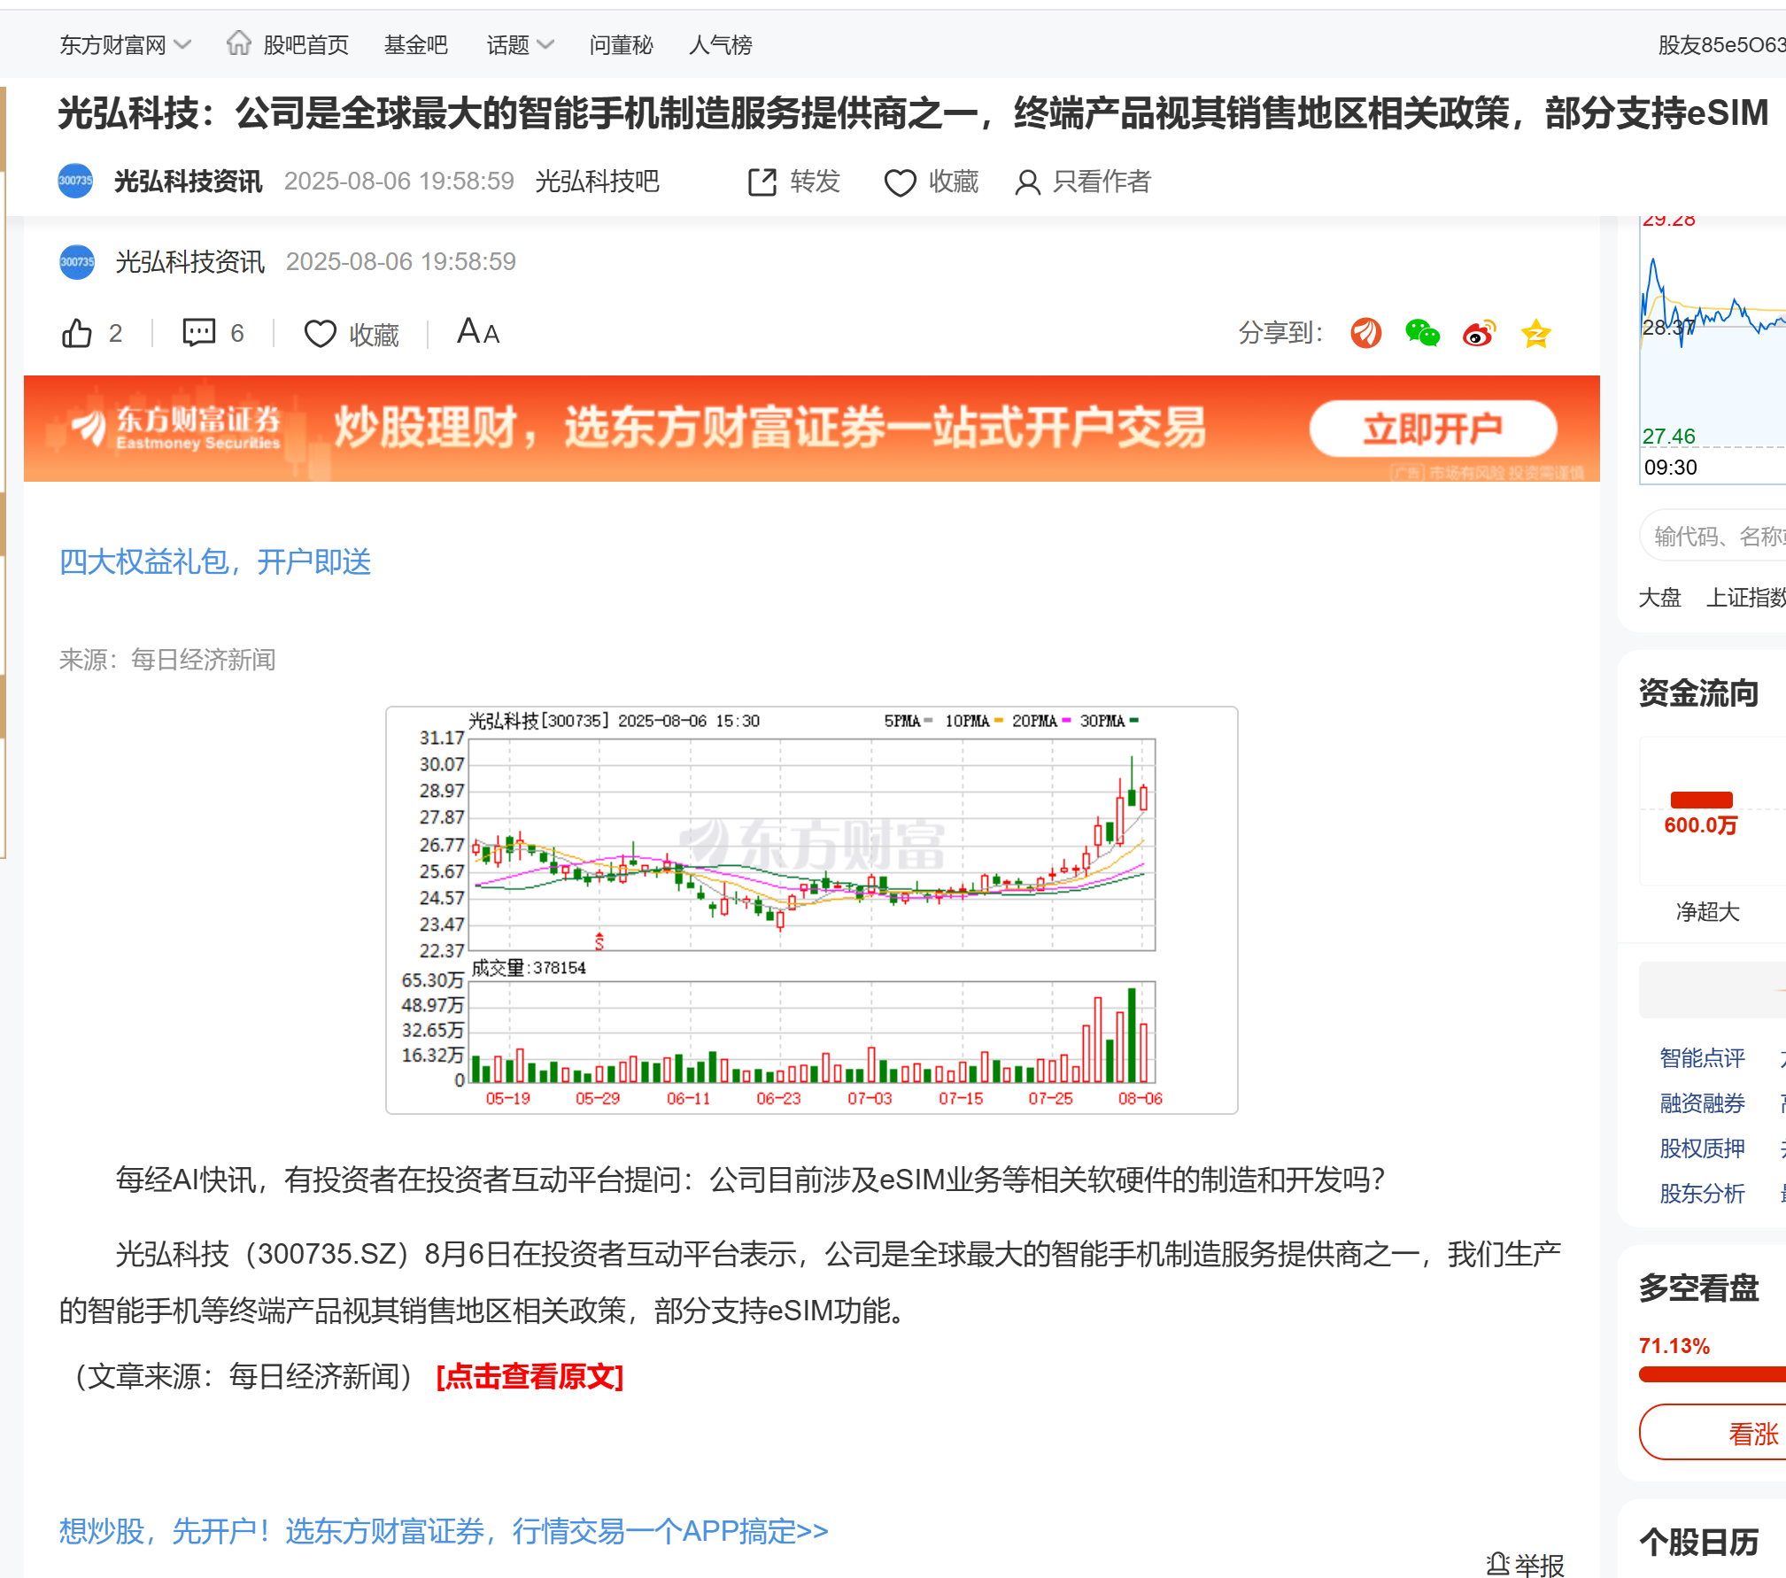Image resolution: width=1786 pixels, height=1578 pixels.
Task: Click the heart 收藏 icon in sticky header
Action: point(900,182)
